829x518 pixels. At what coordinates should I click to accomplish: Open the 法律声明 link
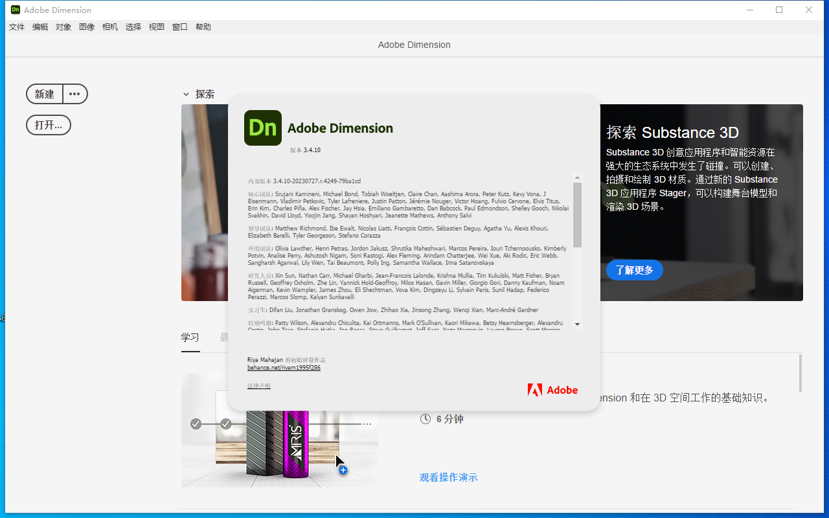point(258,385)
